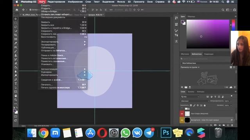Click 'Печатать...' menu entry
The width and height of the screenshot is (250, 140).
click(x=63, y=85)
